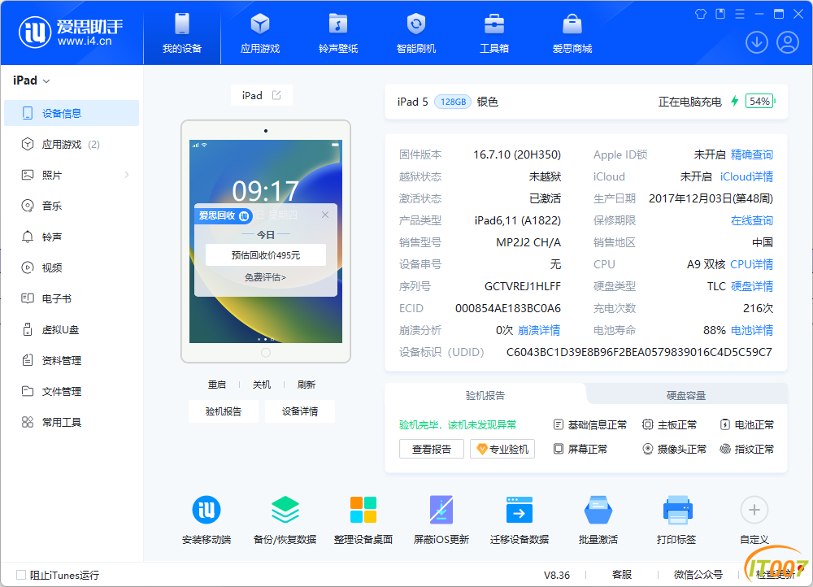This screenshot has height=587, width=813.
Task: Open the 工具箱 tab
Action: [494, 33]
